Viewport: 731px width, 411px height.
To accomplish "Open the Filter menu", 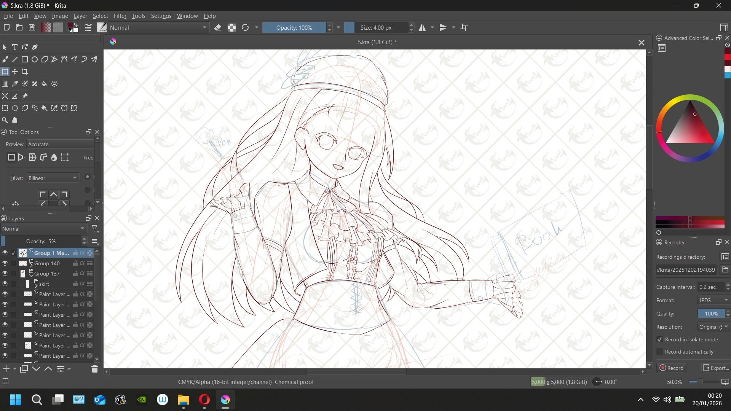I will [x=120, y=16].
